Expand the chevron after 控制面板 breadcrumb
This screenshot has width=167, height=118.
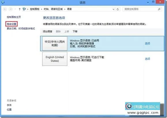42,9
